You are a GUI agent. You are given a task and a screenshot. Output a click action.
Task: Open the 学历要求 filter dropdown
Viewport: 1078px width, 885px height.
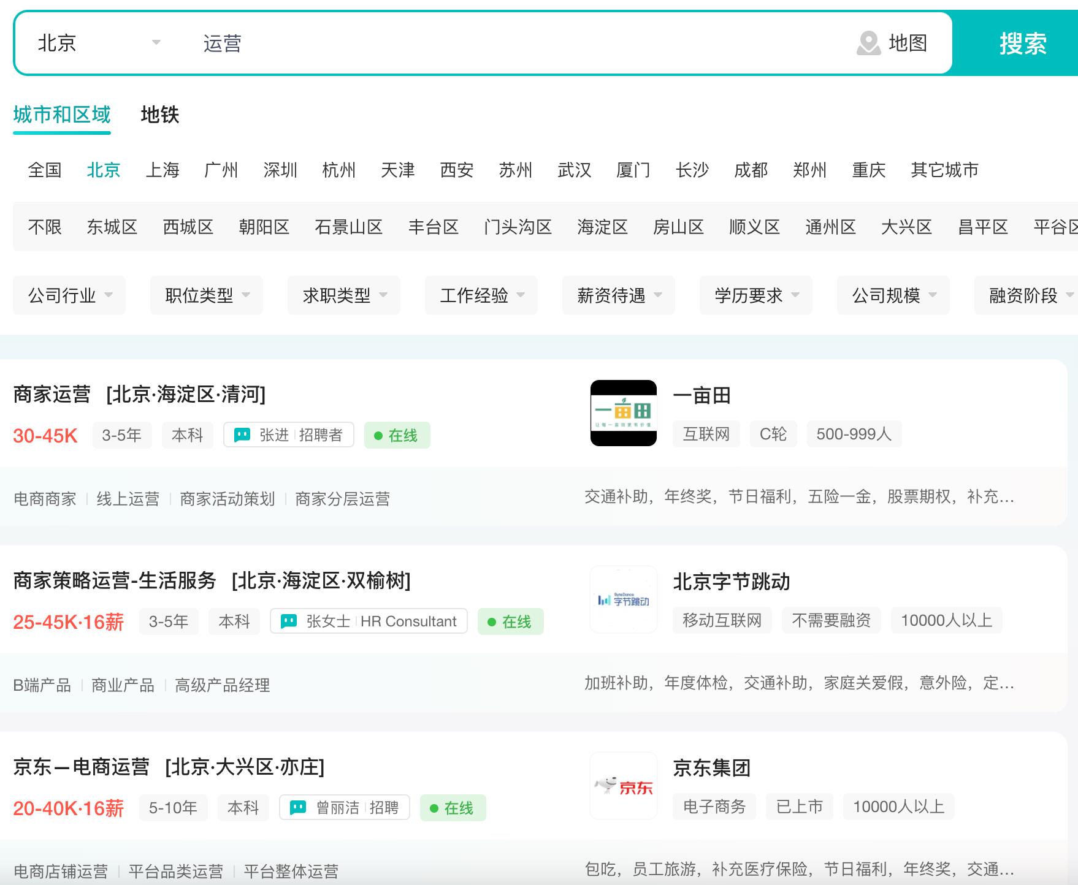pyautogui.click(x=756, y=295)
